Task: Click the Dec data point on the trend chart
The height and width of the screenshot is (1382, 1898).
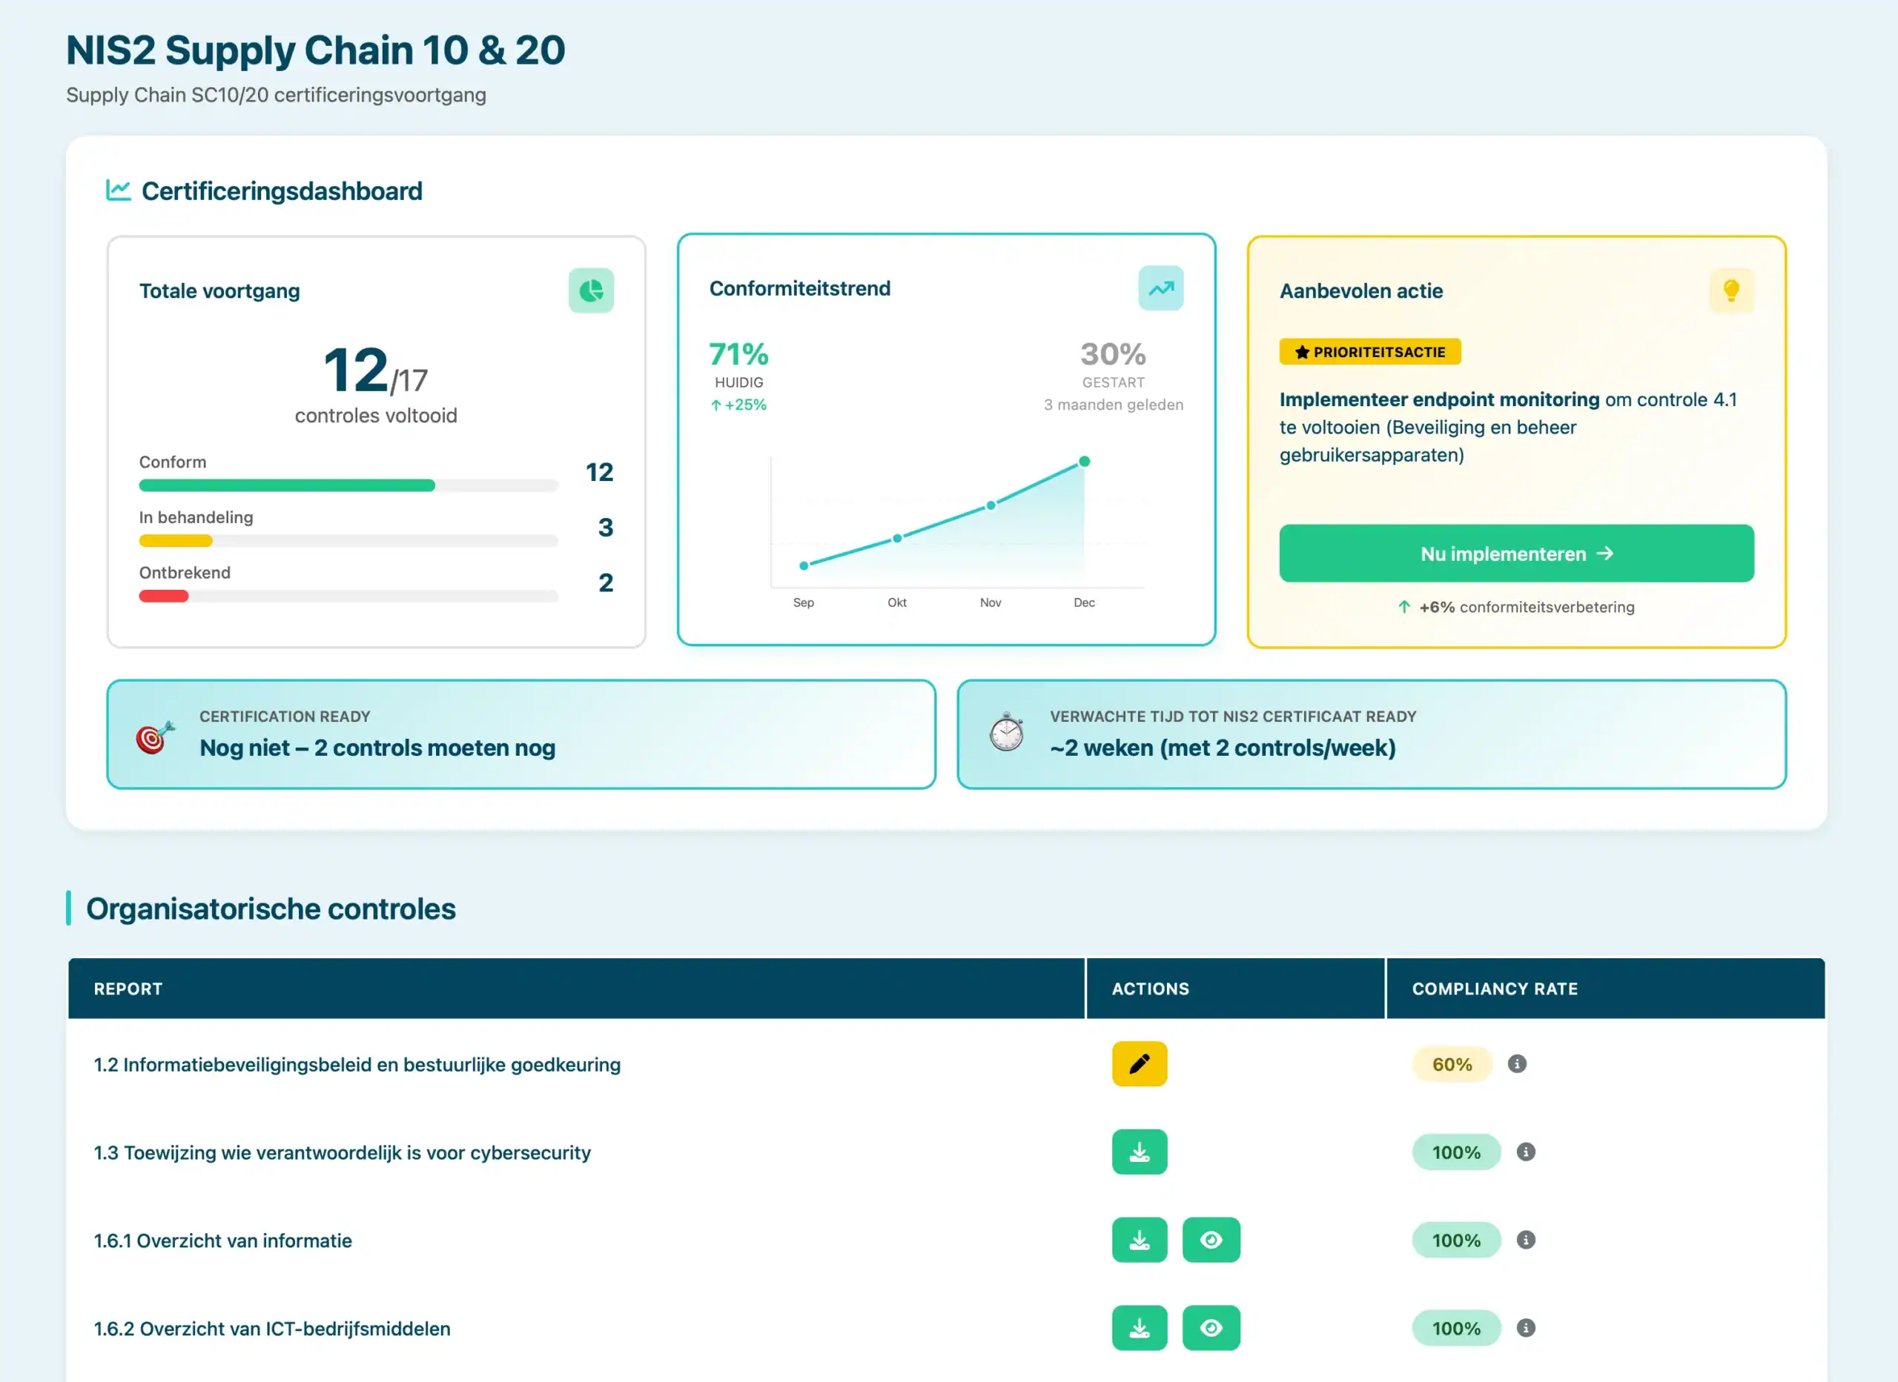Action: (x=1084, y=462)
